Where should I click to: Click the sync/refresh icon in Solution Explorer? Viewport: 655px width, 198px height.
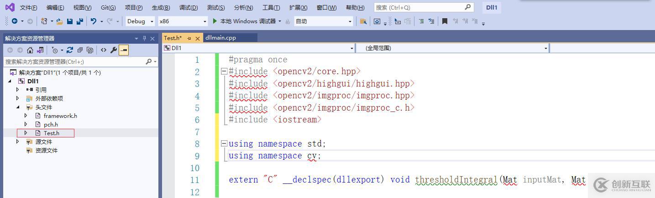(70, 50)
